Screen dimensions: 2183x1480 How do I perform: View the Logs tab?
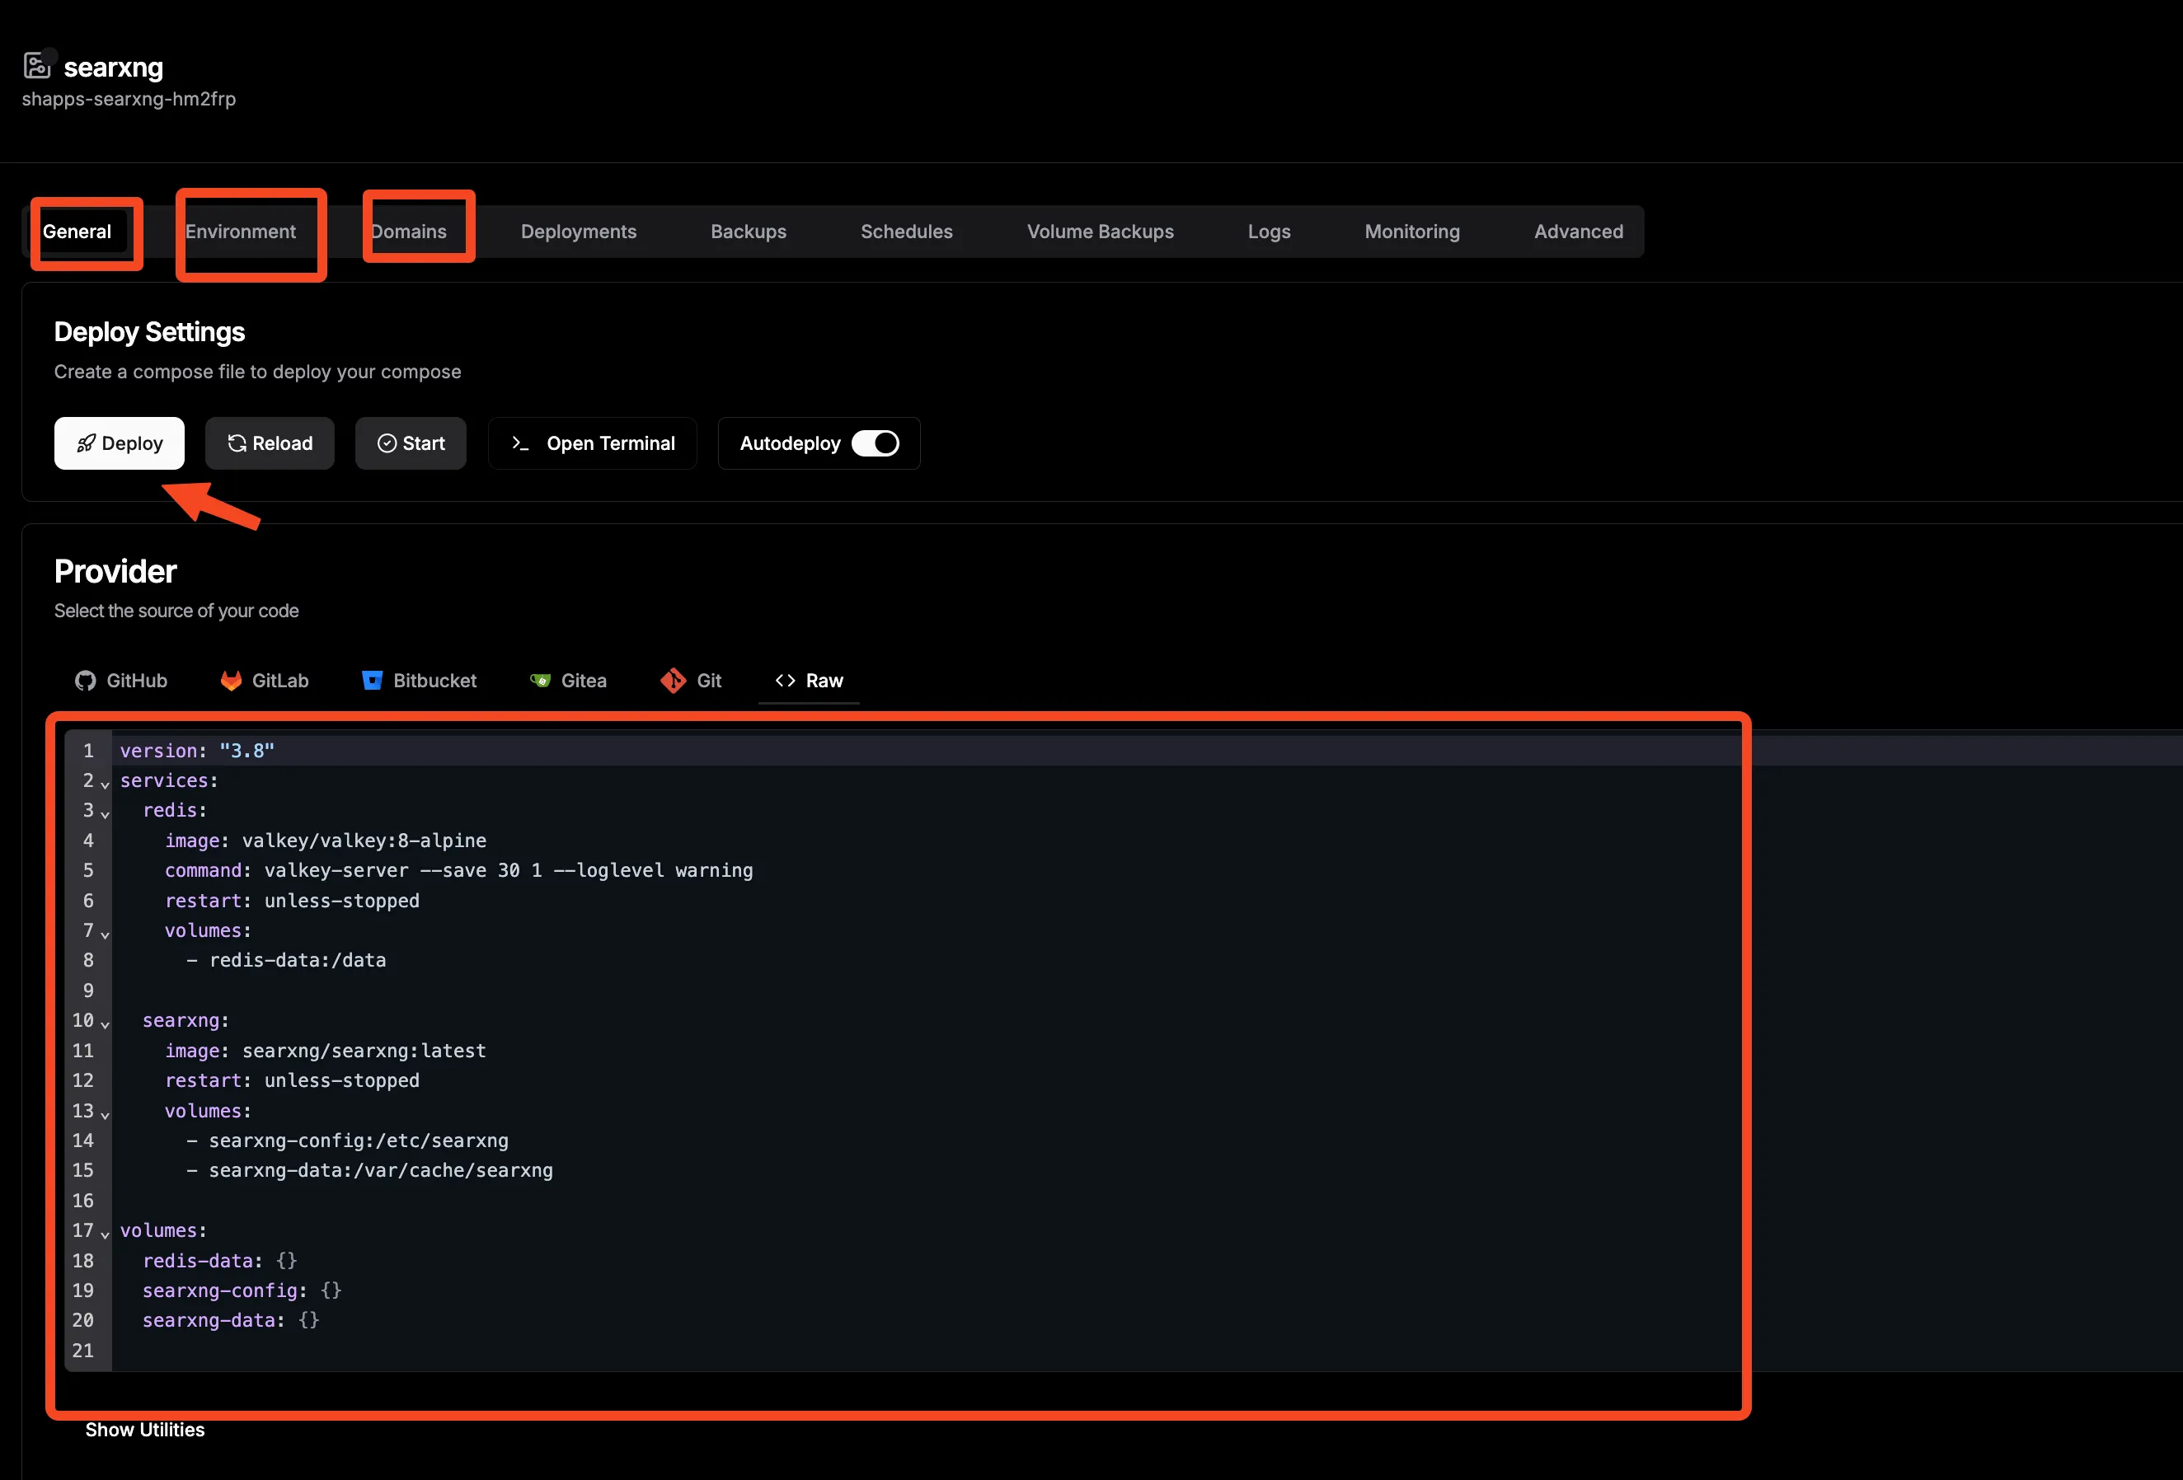point(1269,231)
